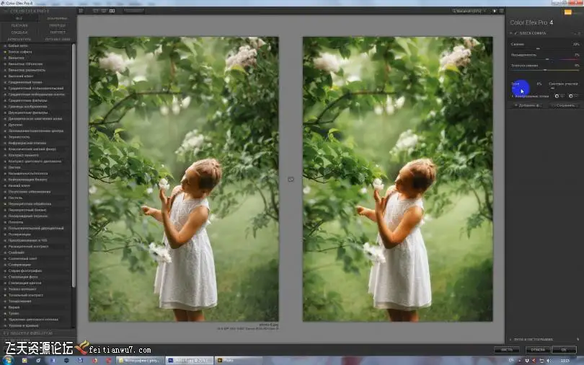The width and height of the screenshot is (584, 365).
Task: Switch to the ПЕЙЗАЖ category tab
Action: 19,25
